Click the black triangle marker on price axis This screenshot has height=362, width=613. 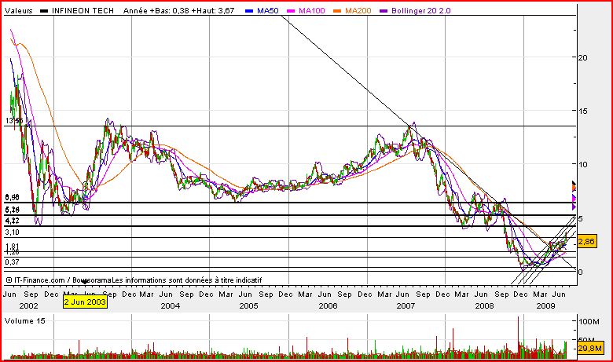point(574,183)
